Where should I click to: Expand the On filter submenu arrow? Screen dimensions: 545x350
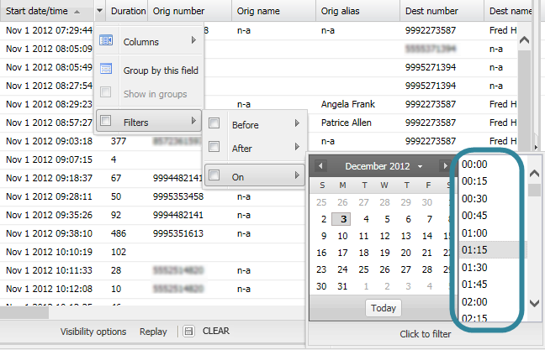(297, 176)
